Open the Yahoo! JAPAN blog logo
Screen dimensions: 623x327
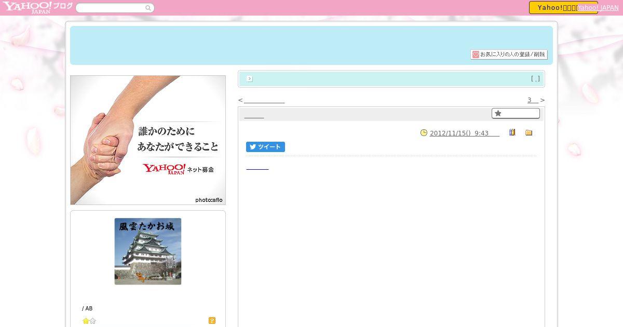(37, 7)
